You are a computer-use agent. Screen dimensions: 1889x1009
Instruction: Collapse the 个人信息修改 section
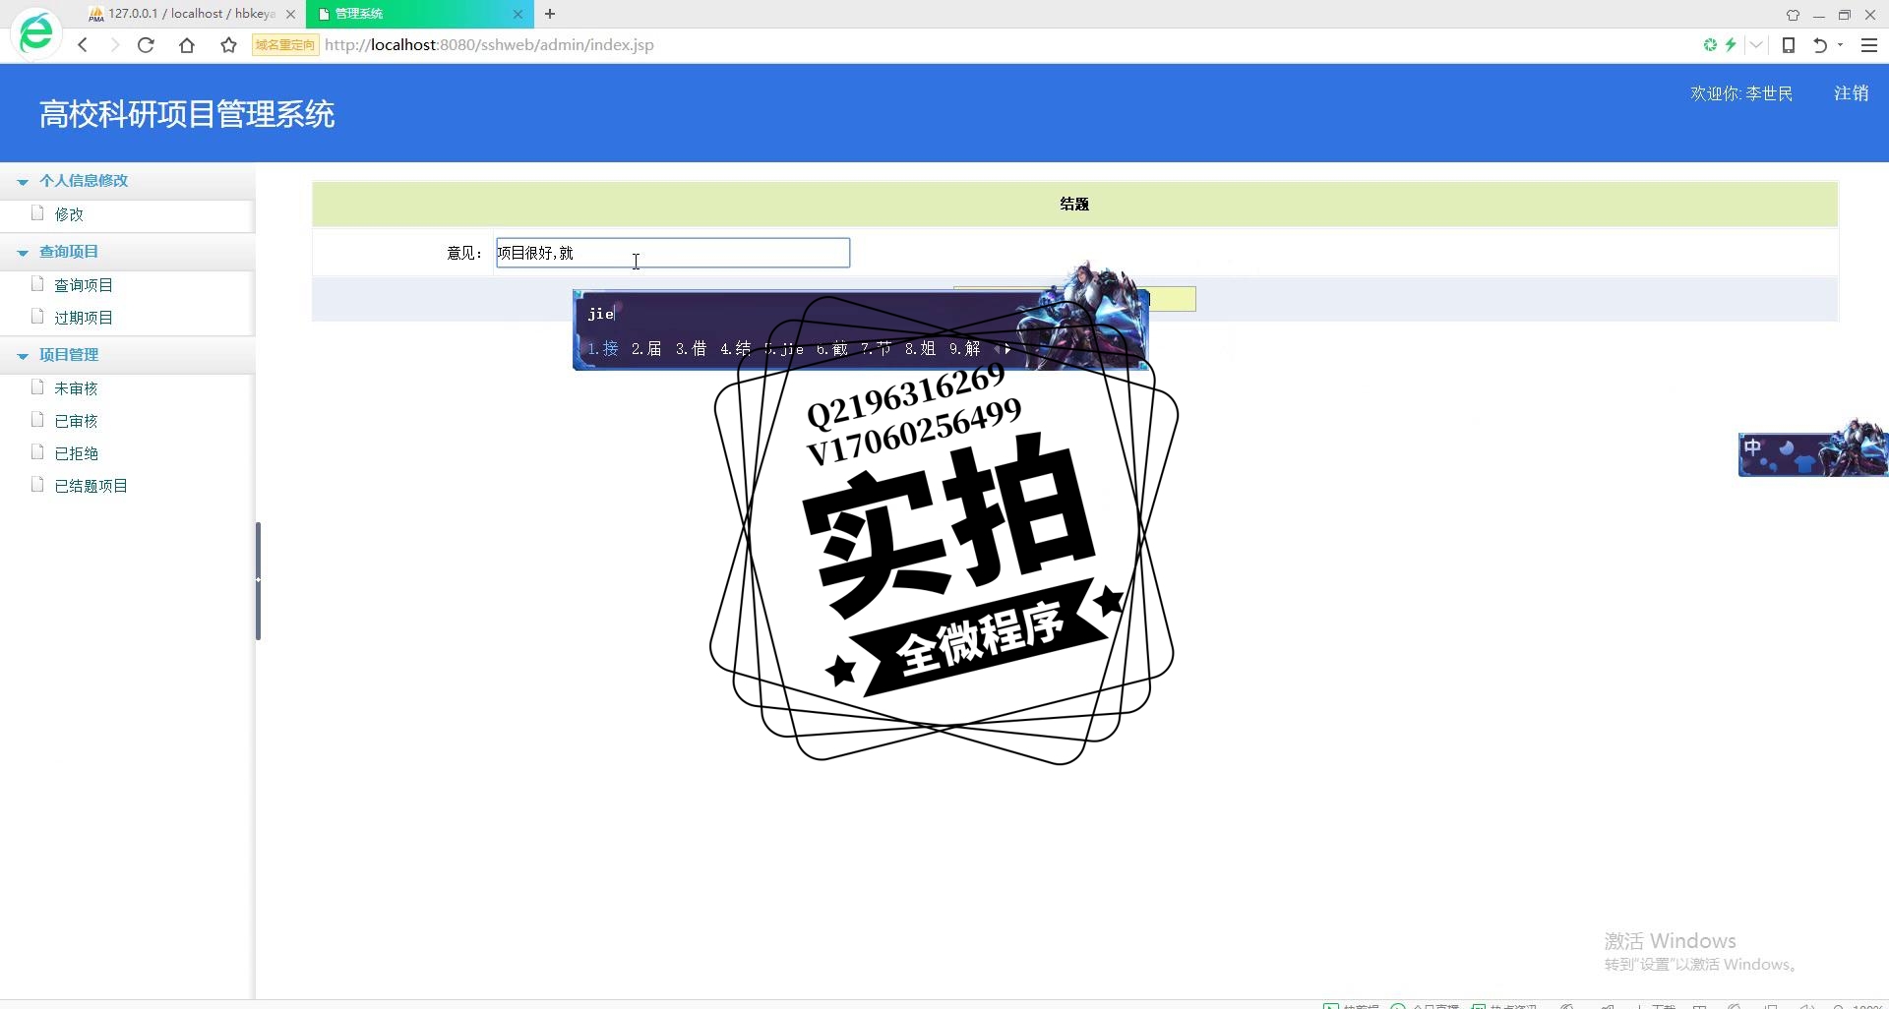pyautogui.click(x=23, y=182)
